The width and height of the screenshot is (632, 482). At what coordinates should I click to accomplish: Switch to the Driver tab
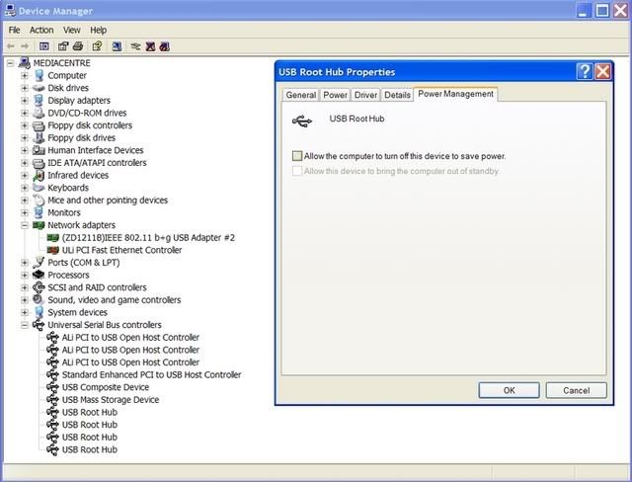point(365,95)
